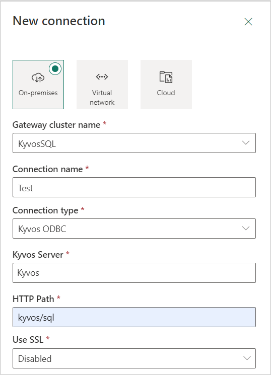Click the HTTP Path label
The width and height of the screenshot is (271, 375).
tap(33, 299)
